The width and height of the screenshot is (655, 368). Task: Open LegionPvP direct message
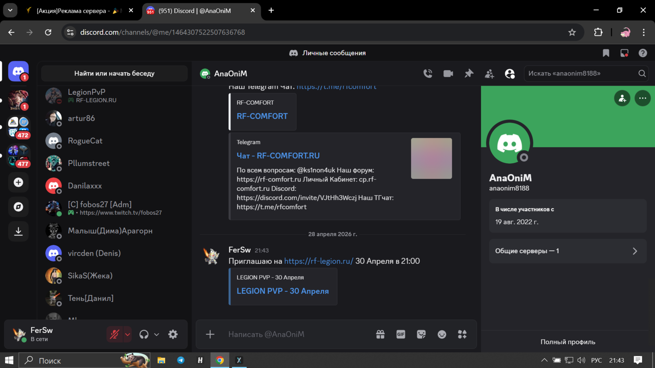114,96
